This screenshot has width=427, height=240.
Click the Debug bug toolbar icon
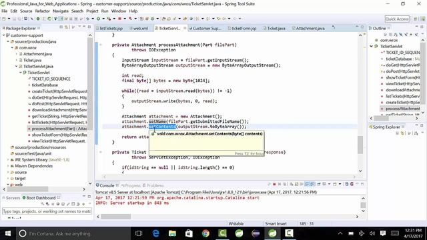[x=87, y=19]
